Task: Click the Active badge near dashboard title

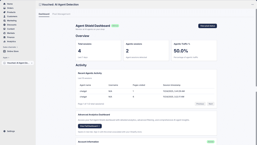Action: 115,26
